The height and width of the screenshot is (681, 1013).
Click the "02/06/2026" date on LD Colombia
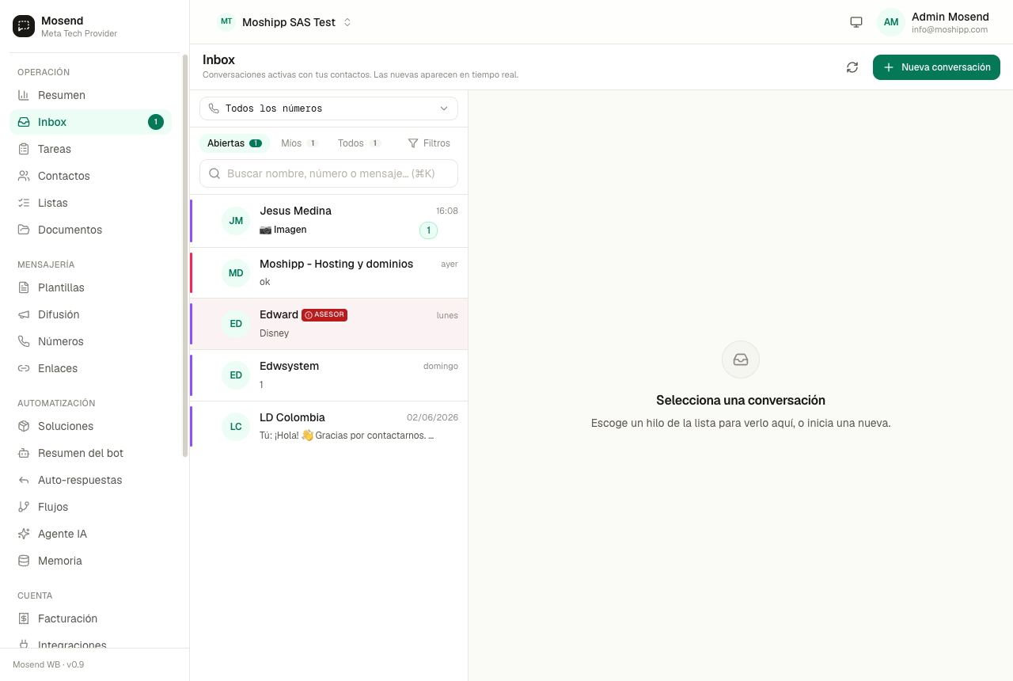pos(432,417)
